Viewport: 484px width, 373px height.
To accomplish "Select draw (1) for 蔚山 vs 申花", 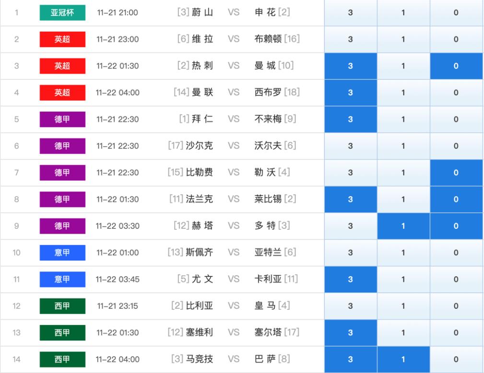I will tap(403, 12).
